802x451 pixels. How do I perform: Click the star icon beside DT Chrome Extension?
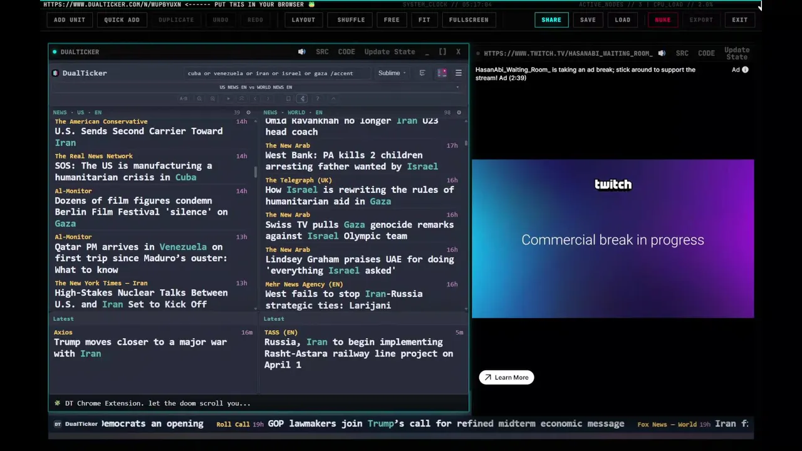[57, 403]
